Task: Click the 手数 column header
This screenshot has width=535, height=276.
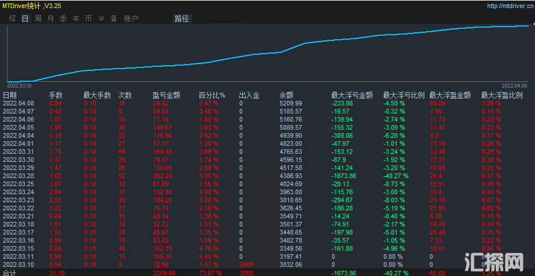Action: (x=56, y=95)
